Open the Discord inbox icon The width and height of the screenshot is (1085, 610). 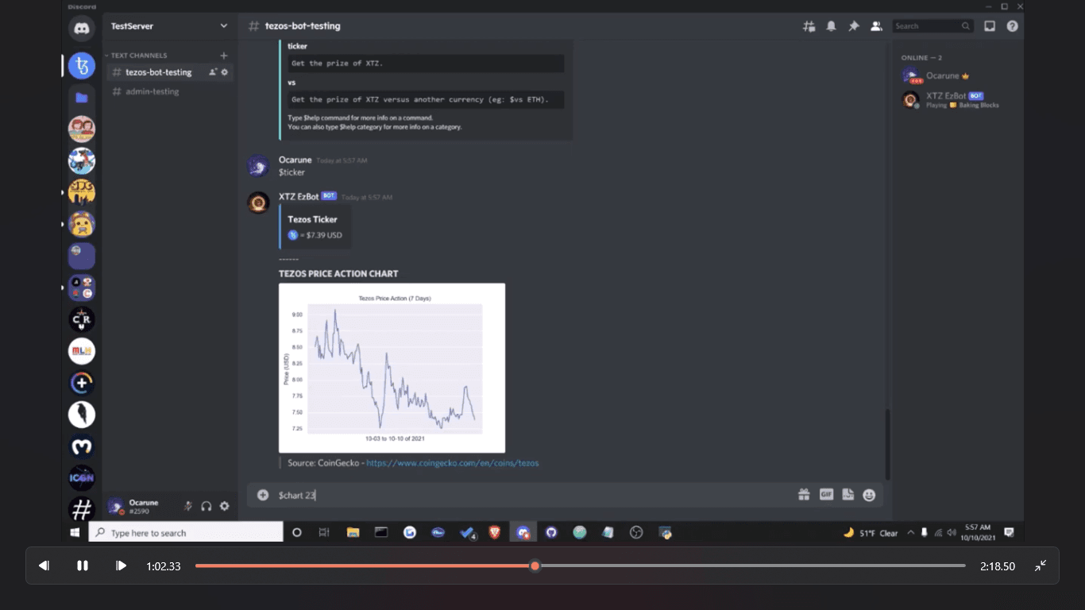click(x=990, y=26)
